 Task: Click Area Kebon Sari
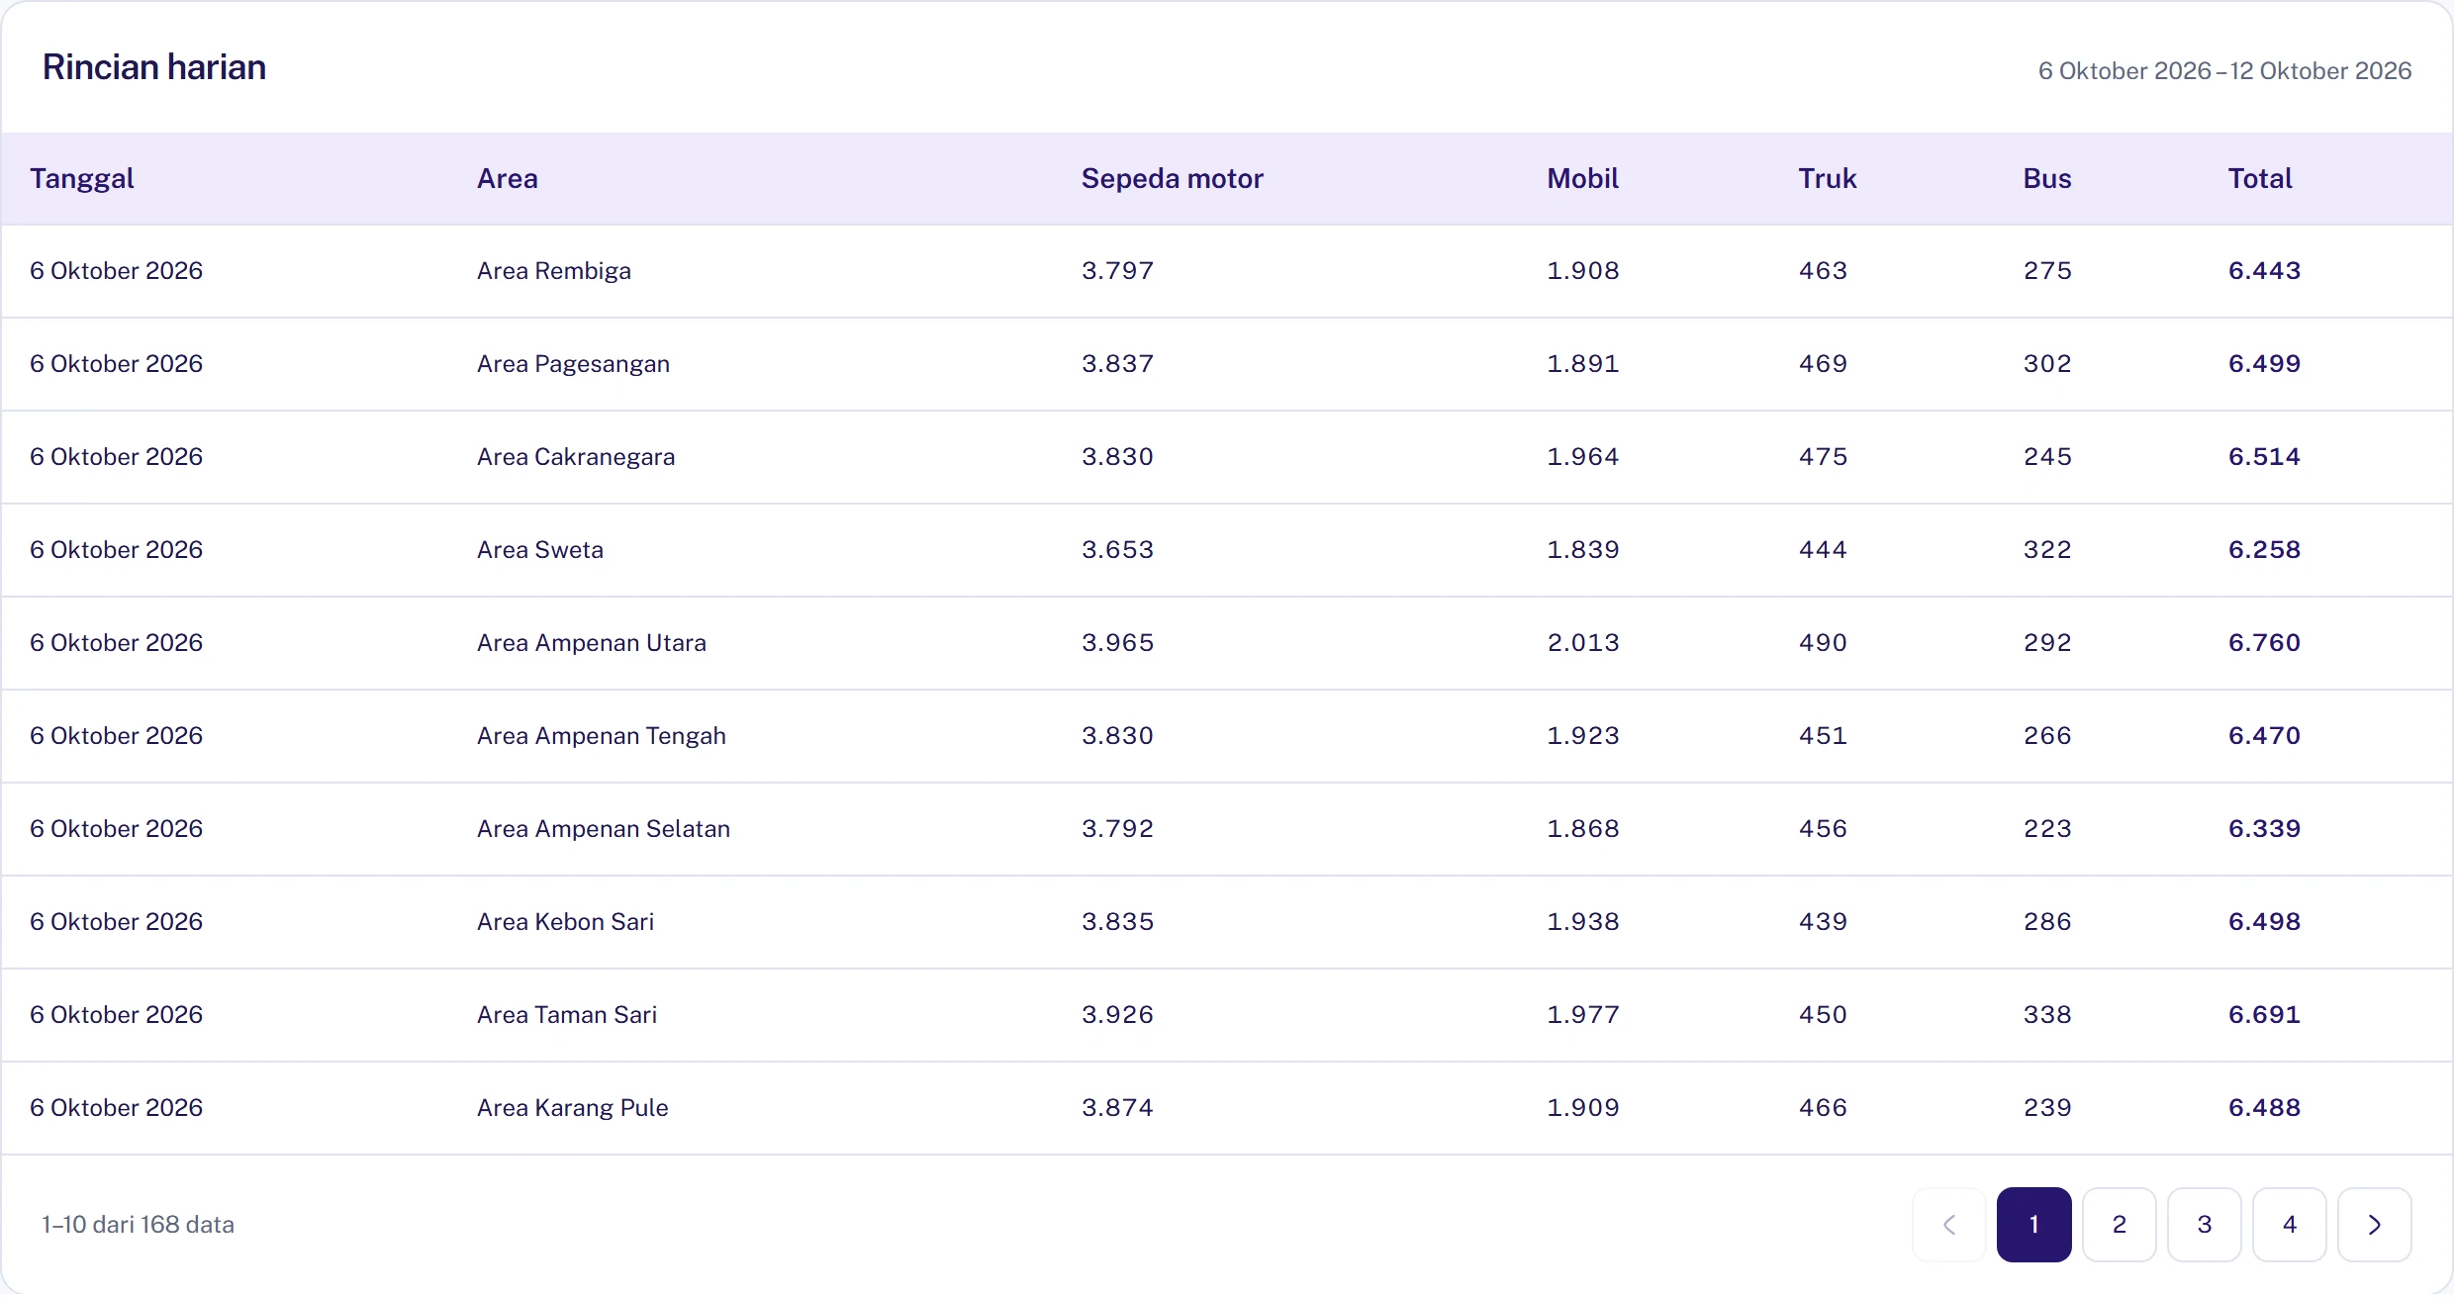[x=566, y=922]
